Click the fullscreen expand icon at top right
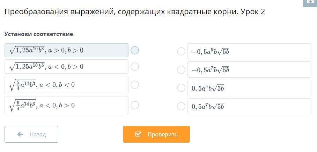This screenshot has height=152, width=317. tap(310, 2)
